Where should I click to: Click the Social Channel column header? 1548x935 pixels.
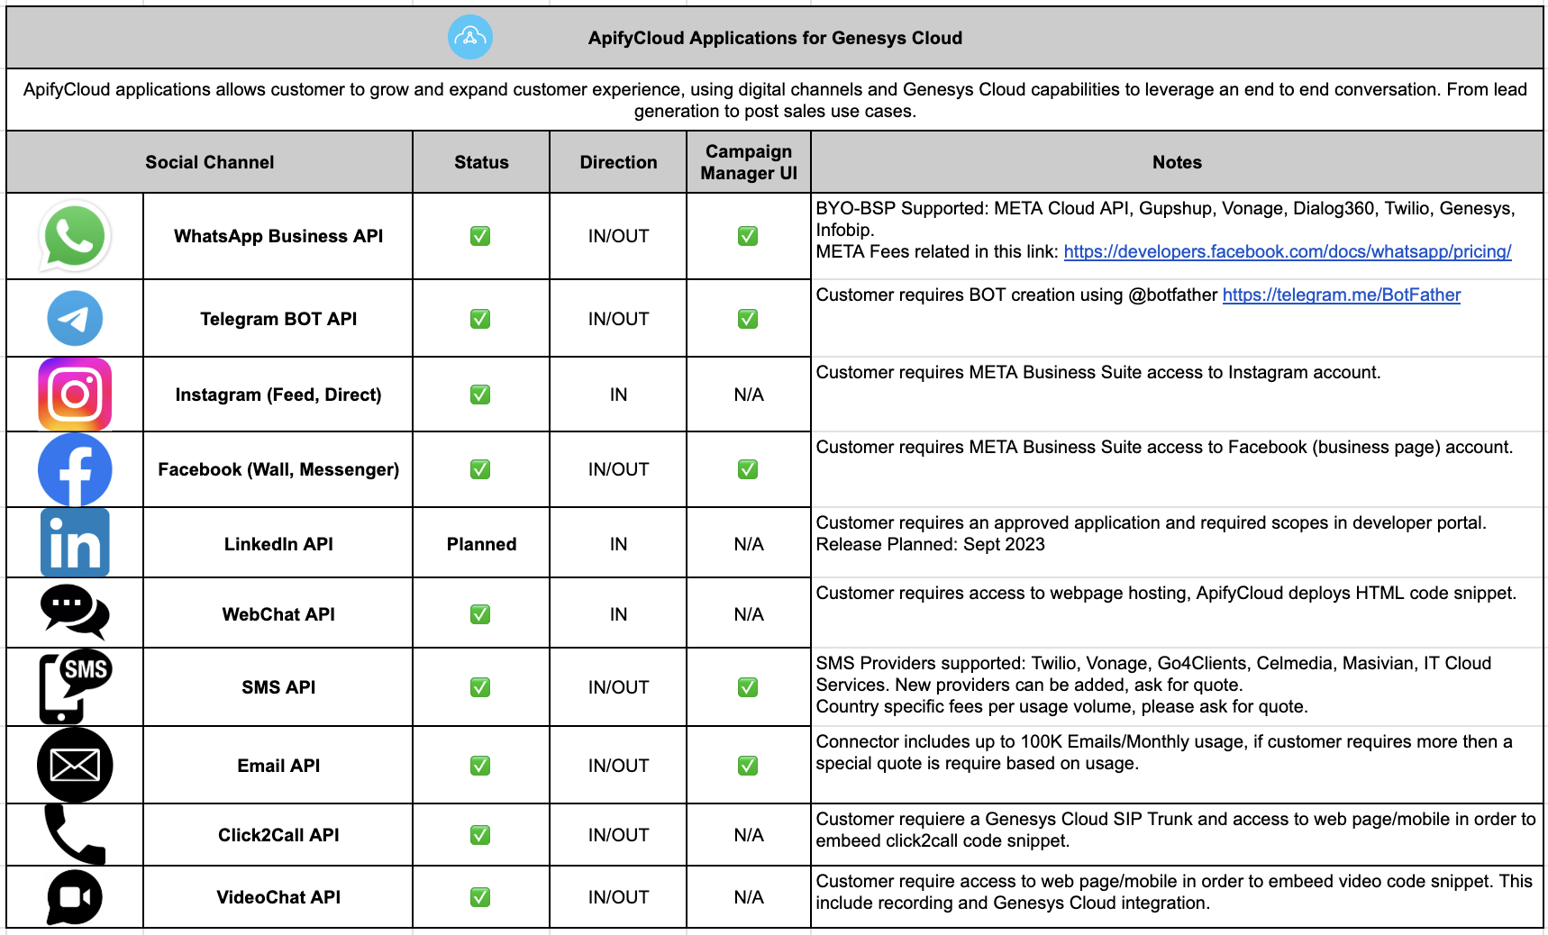coord(209,162)
